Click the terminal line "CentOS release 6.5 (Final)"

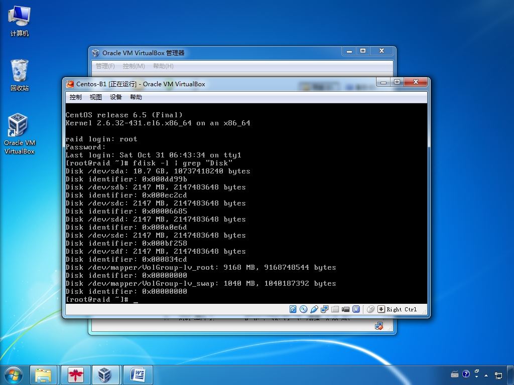click(124, 115)
